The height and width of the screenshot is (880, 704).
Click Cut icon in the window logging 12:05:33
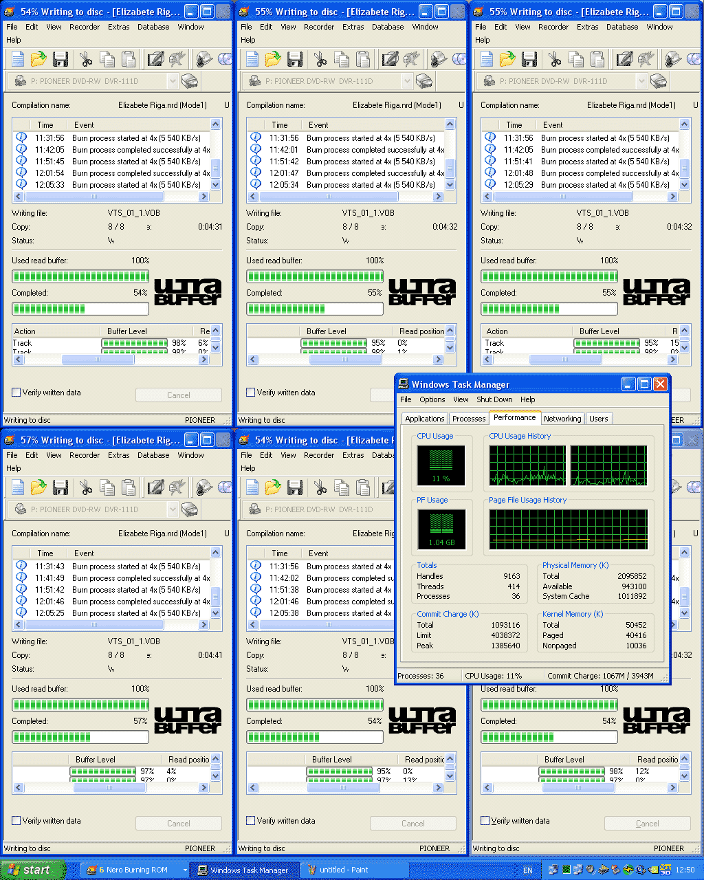[x=85, y=59]
